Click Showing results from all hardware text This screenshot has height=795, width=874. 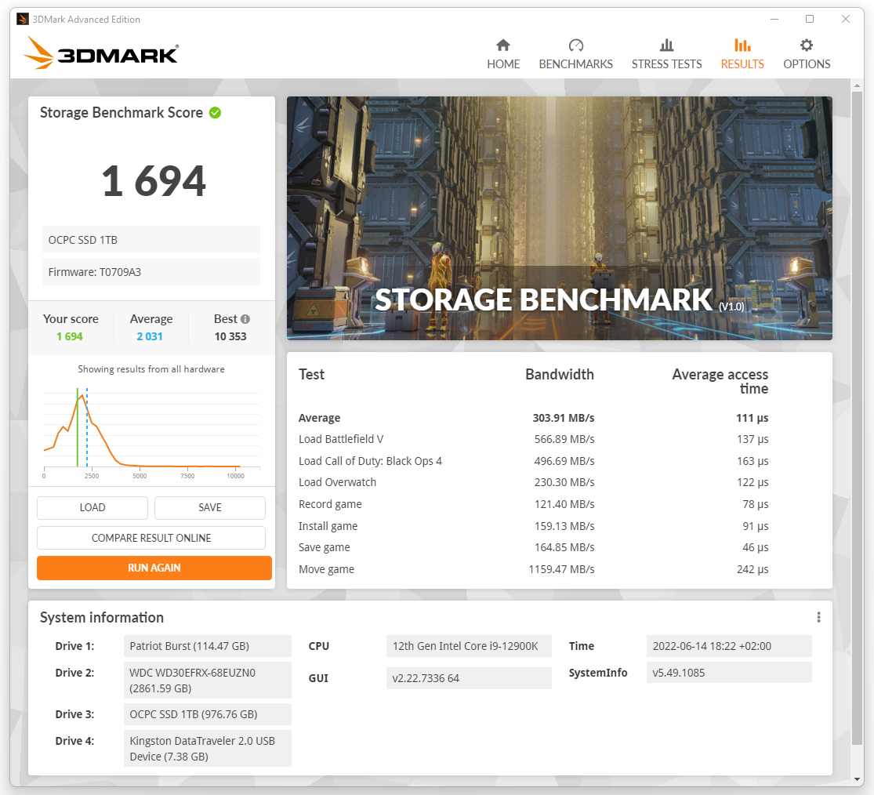(x=151, y=369)
